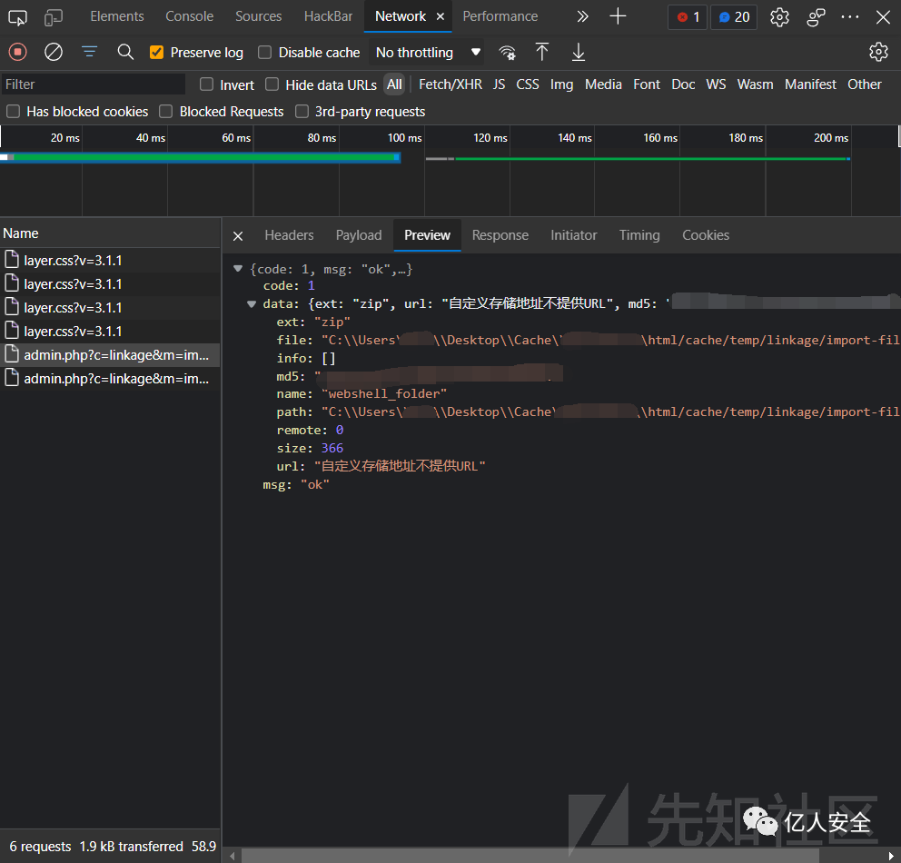Enable the Disable cache checkbox
Screen dimensions: 901x863
click(265, 53)
